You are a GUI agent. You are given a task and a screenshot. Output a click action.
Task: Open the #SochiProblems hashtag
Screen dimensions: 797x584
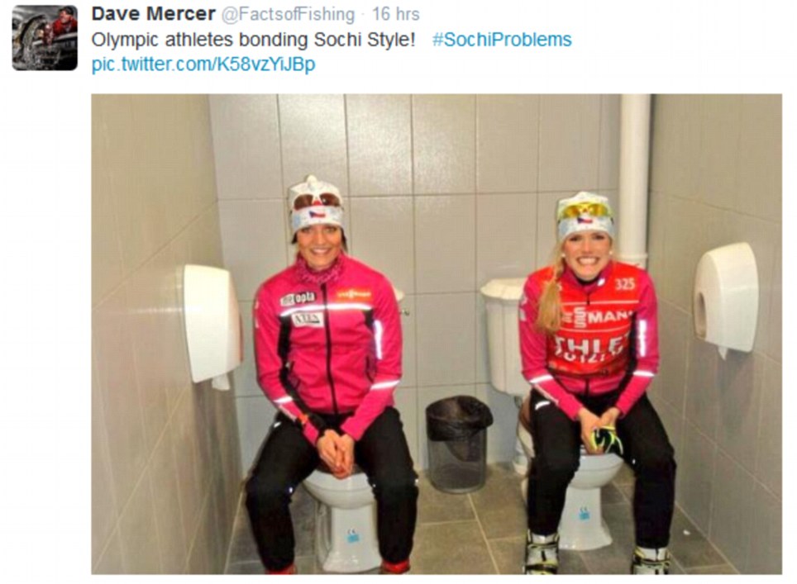coord(502,40)
